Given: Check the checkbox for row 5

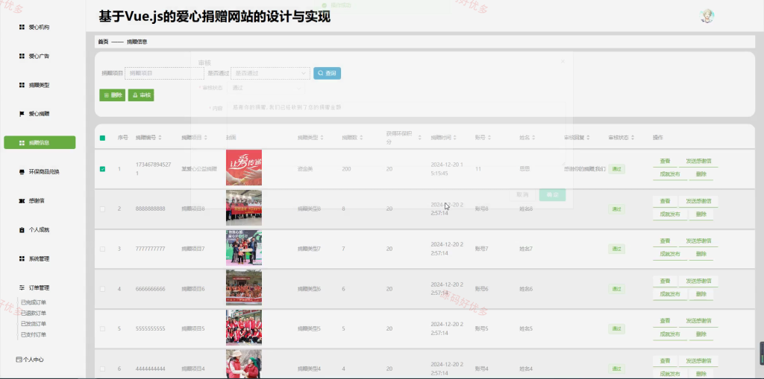Looking at the screenshot, I should pyautogui.click(x=102, y=329).
